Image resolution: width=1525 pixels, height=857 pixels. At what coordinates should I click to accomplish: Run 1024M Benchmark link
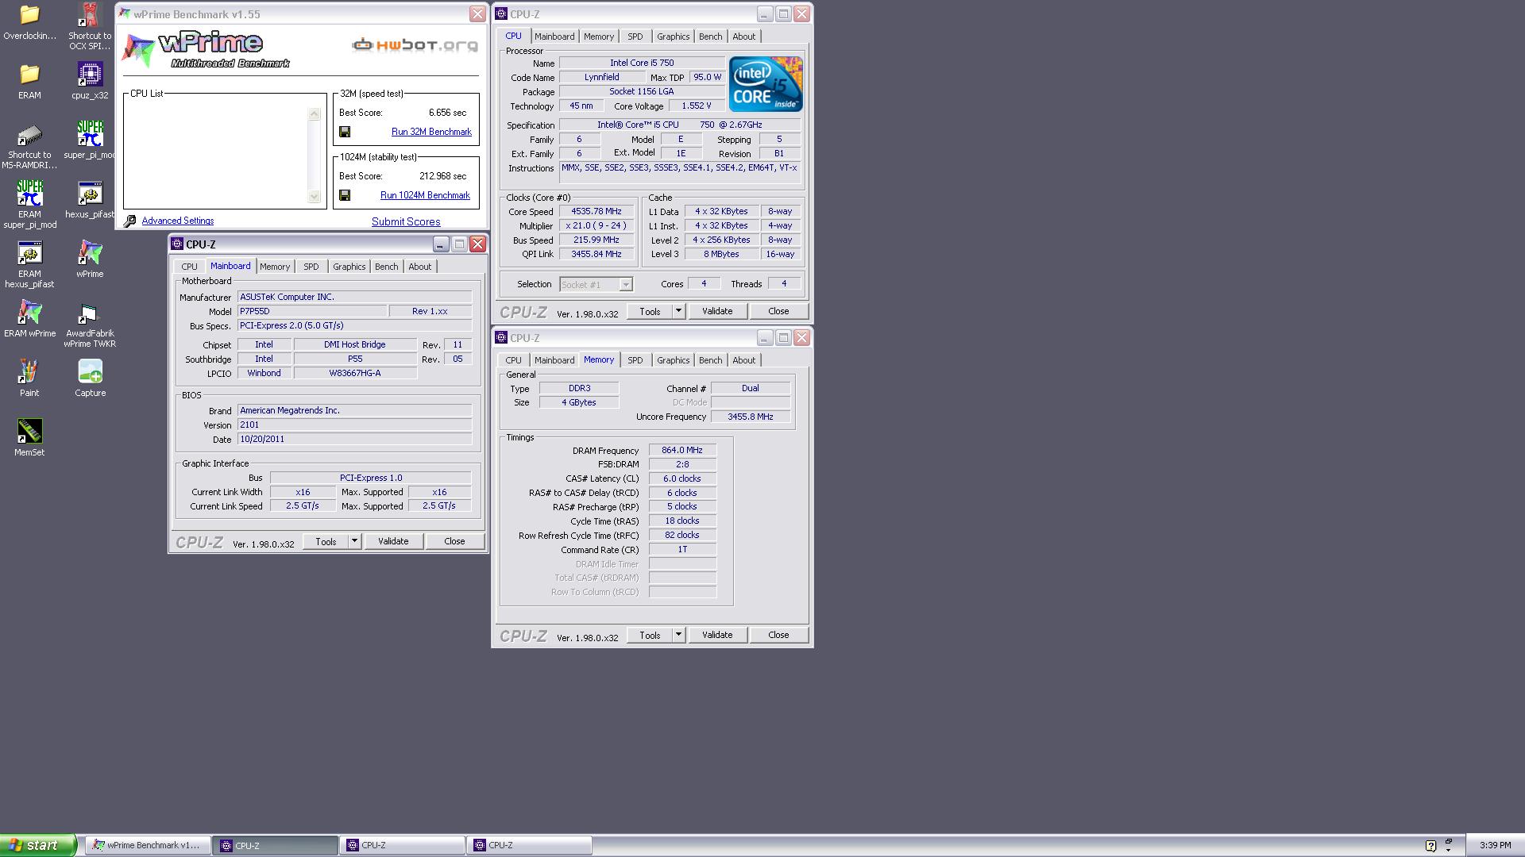(x=425, y=195)
